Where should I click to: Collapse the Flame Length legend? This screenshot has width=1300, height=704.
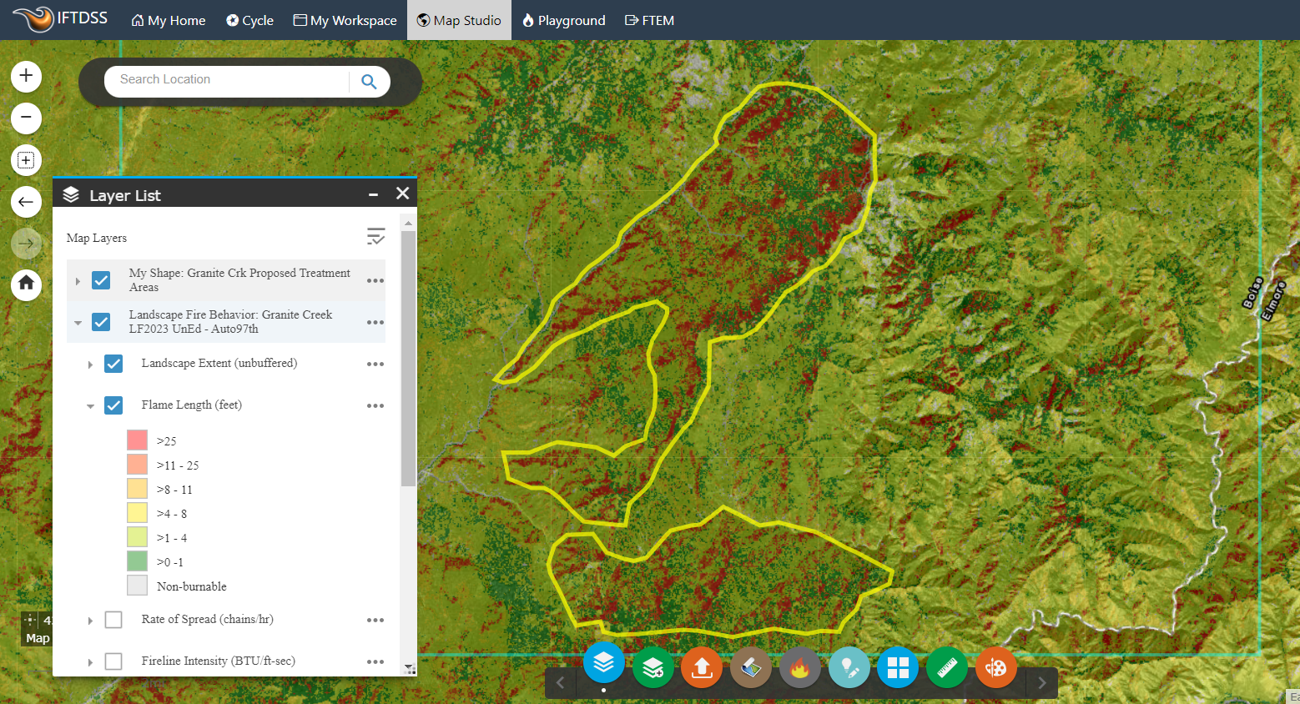click(90, 406)
